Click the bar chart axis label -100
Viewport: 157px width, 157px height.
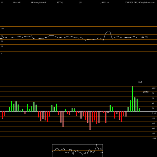coord(154,138)
